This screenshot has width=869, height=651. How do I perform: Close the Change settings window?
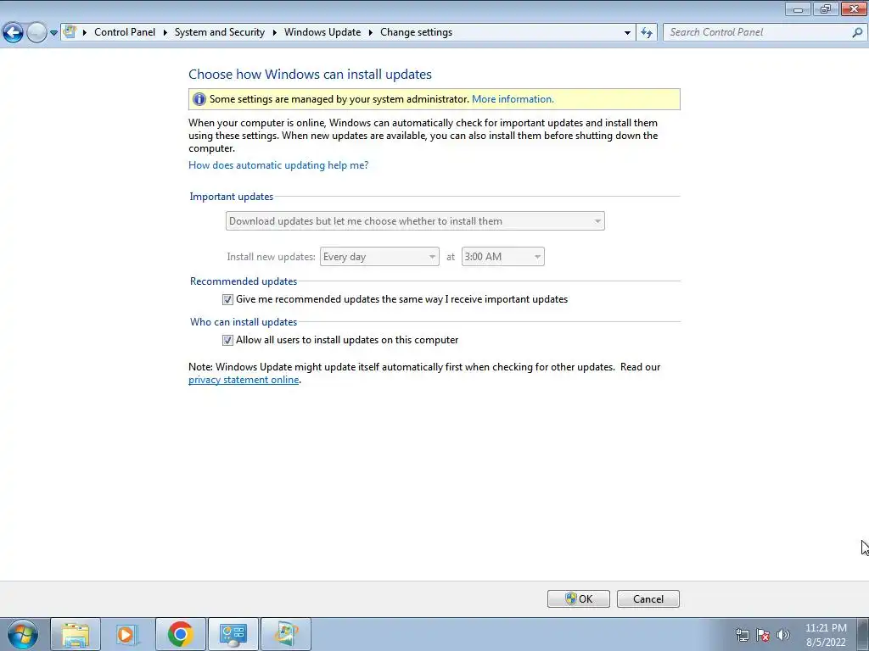854,8
